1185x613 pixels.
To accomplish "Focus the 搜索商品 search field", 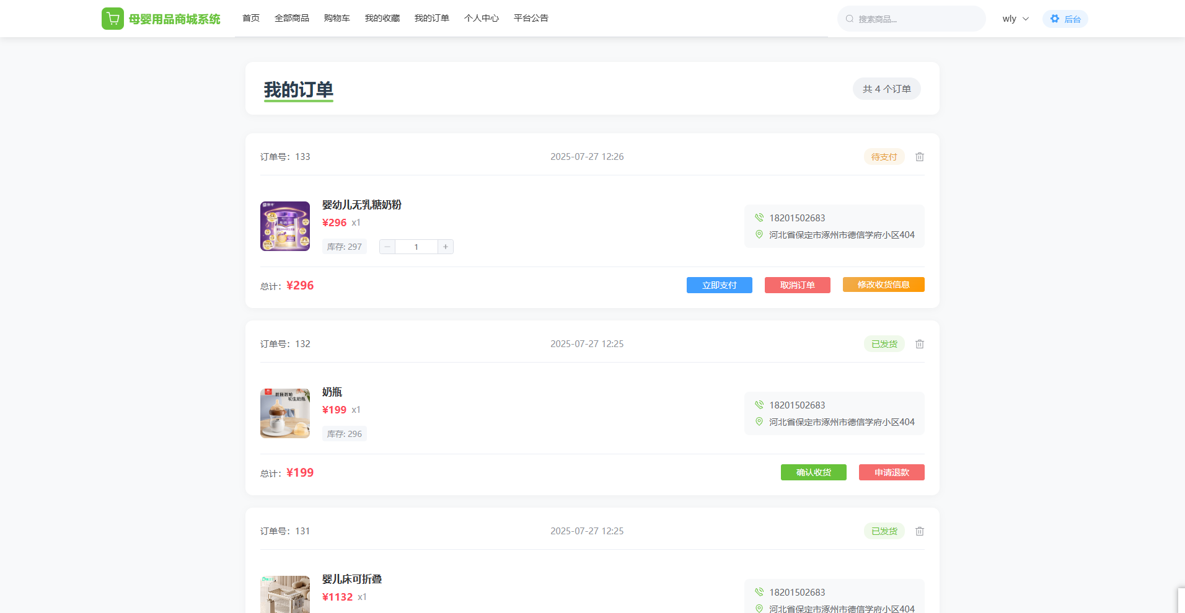I will click(x=917, y=19).
